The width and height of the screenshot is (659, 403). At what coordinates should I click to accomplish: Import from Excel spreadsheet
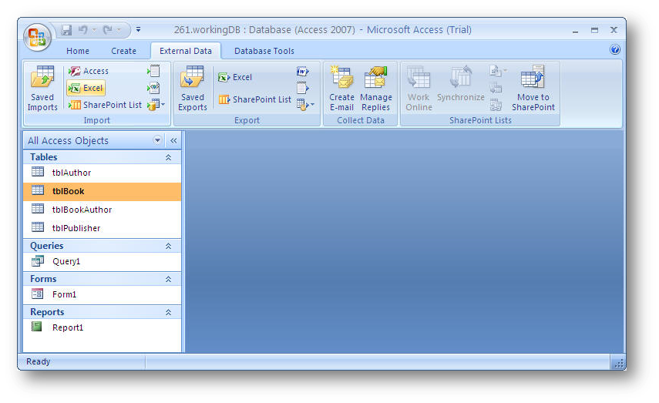tap(86, 88)
